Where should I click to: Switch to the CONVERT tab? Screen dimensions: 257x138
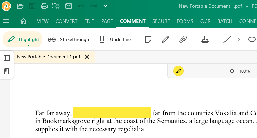point(66,21)
